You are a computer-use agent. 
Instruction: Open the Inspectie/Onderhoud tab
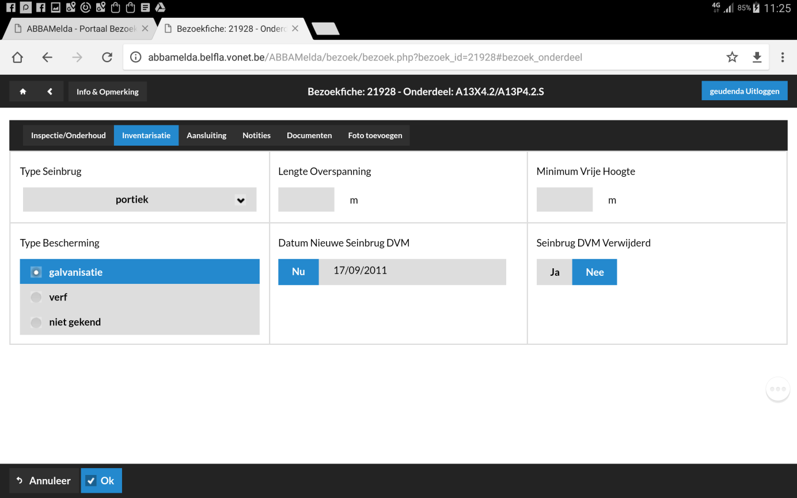(x=69, y=135)
